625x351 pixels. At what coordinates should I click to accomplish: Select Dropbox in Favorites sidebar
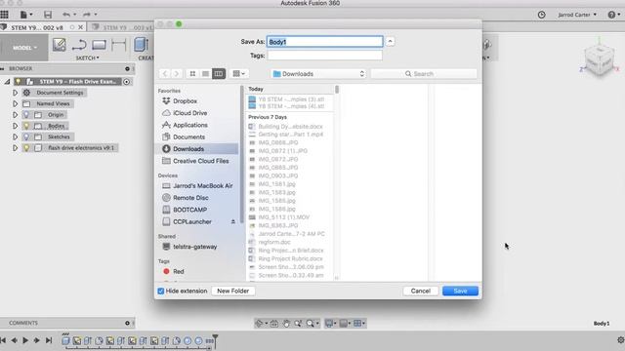(x=185, y=101)
